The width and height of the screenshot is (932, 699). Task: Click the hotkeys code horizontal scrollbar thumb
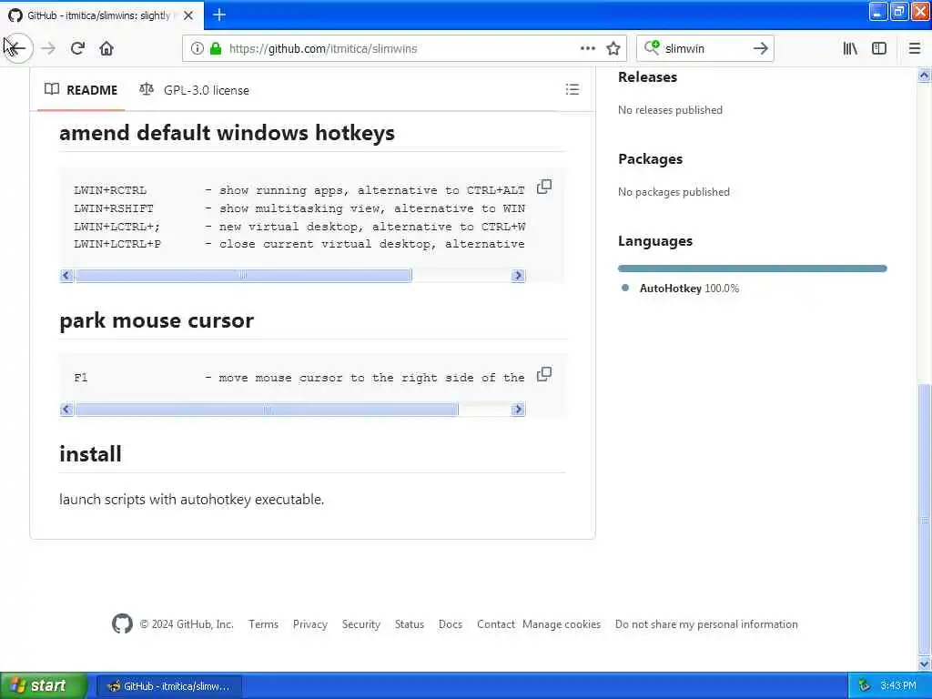(x=243, y=275)
